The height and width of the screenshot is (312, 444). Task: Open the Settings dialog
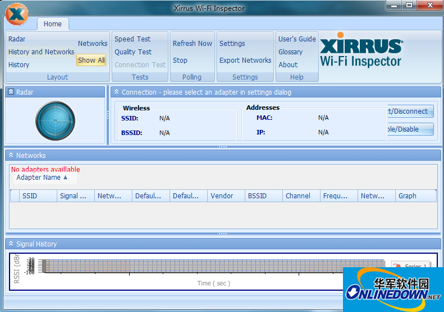pyautogui.click(x=232, y=44)
